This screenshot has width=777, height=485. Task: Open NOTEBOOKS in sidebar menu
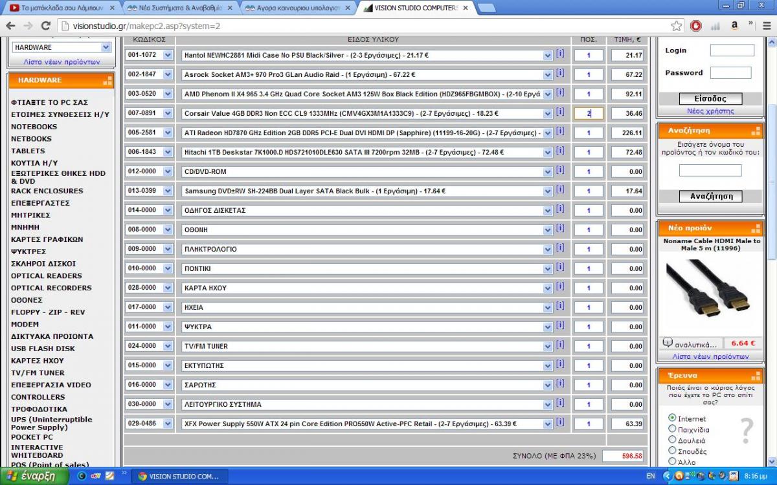point(34,127)
